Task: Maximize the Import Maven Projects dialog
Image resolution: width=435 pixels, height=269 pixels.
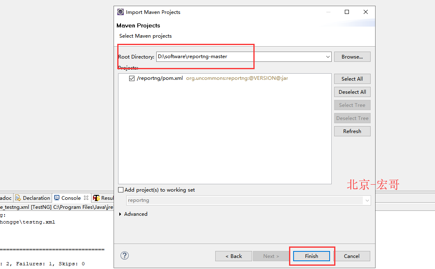Action: 347,12
